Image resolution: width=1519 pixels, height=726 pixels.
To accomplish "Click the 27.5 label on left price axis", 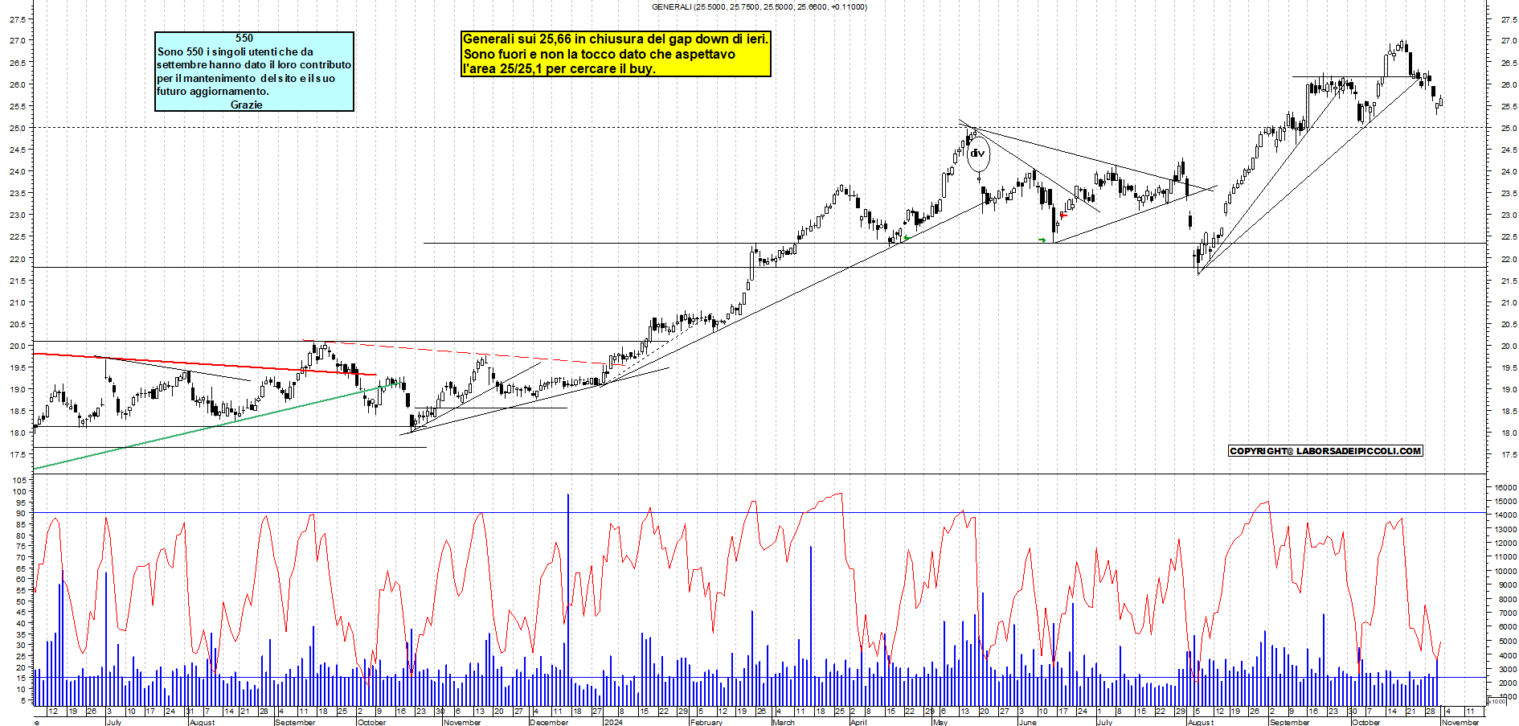I will pos(18,18).
